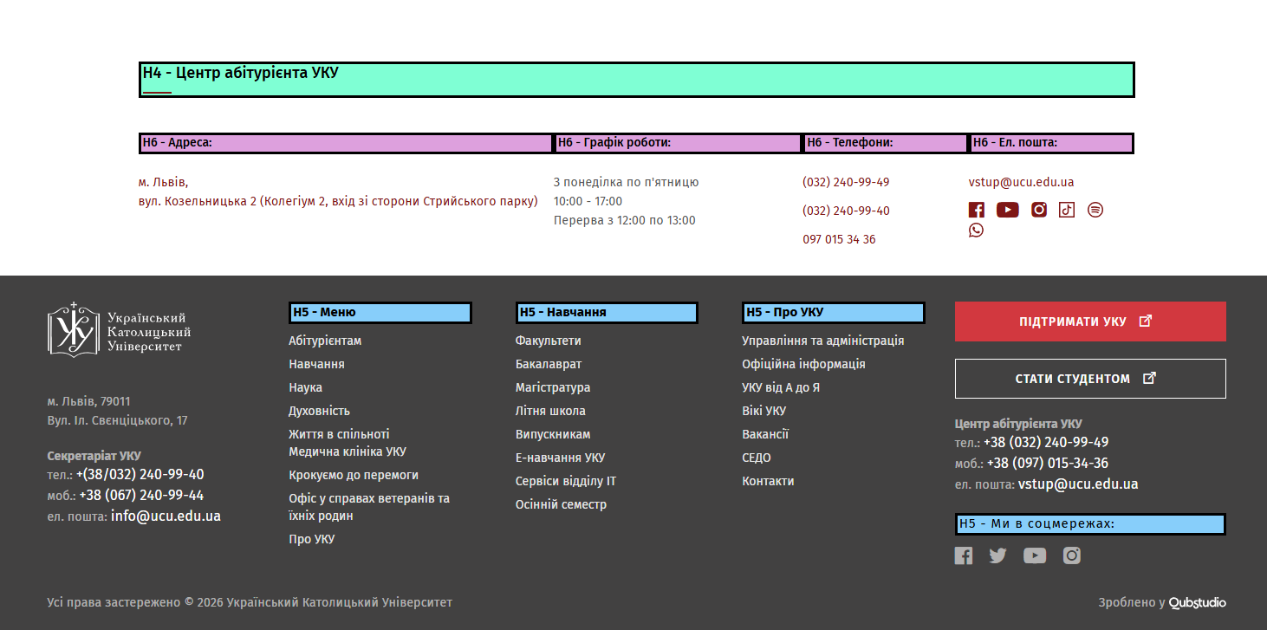Viewport: 1267px width, 630px height.
Task: Click footer mobile +38 (097) 015-34-36
Action: (x=1048, y=464)
